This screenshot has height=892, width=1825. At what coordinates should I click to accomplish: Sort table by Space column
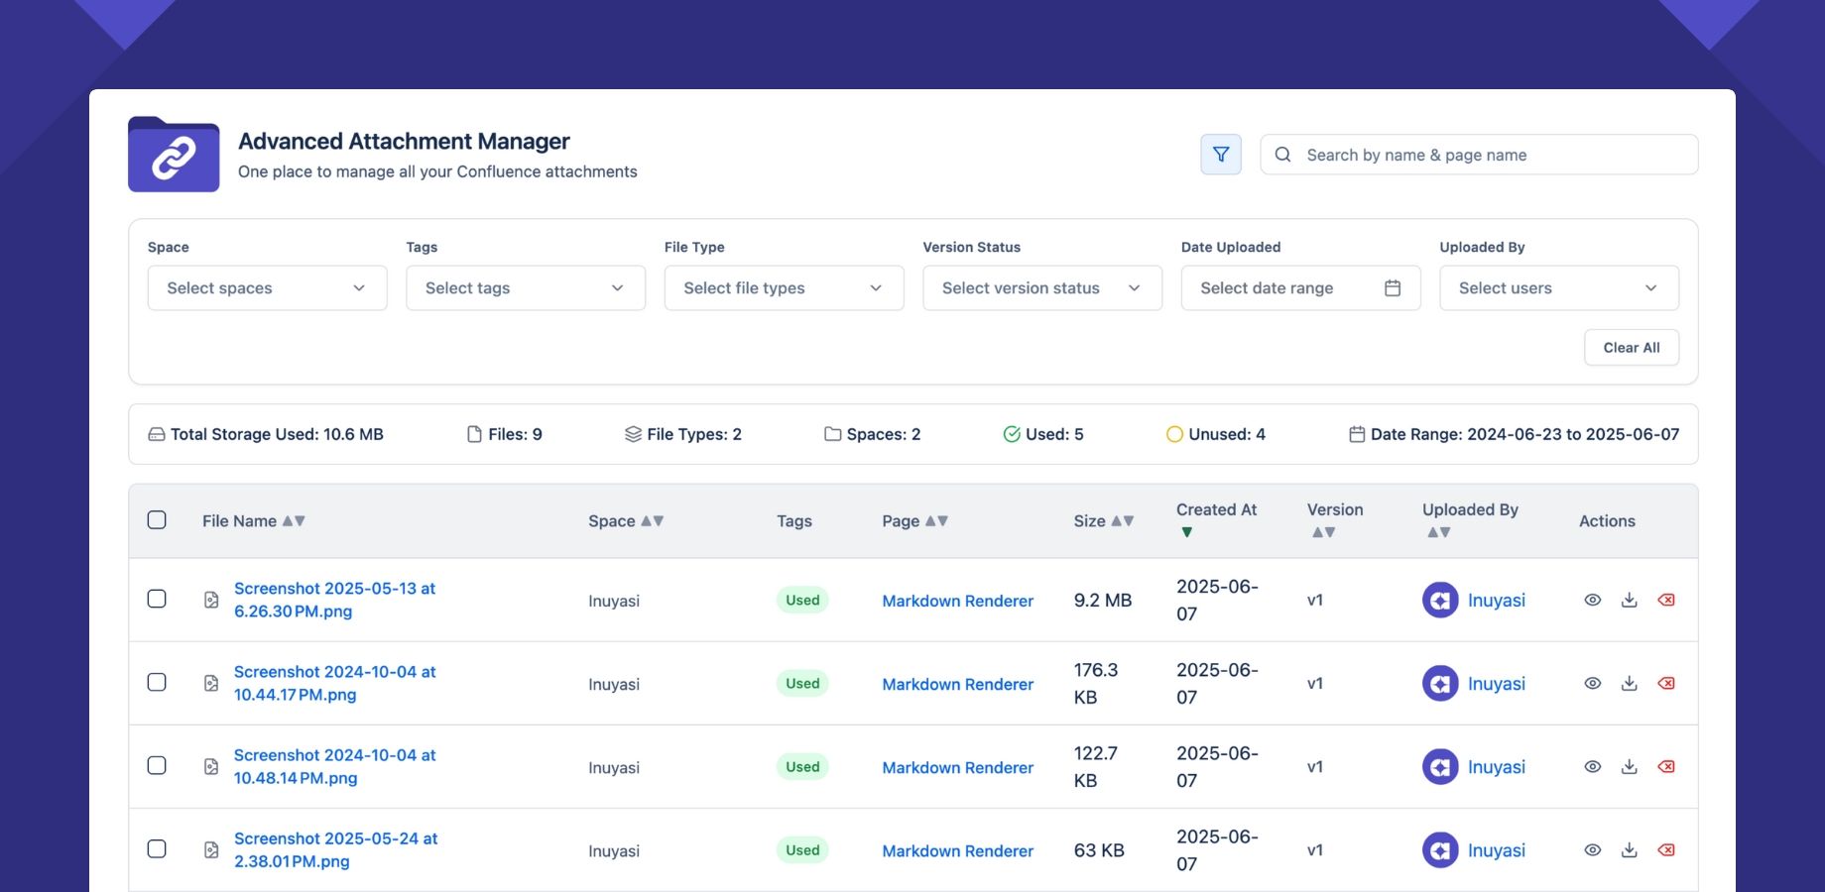coord(652,521)
